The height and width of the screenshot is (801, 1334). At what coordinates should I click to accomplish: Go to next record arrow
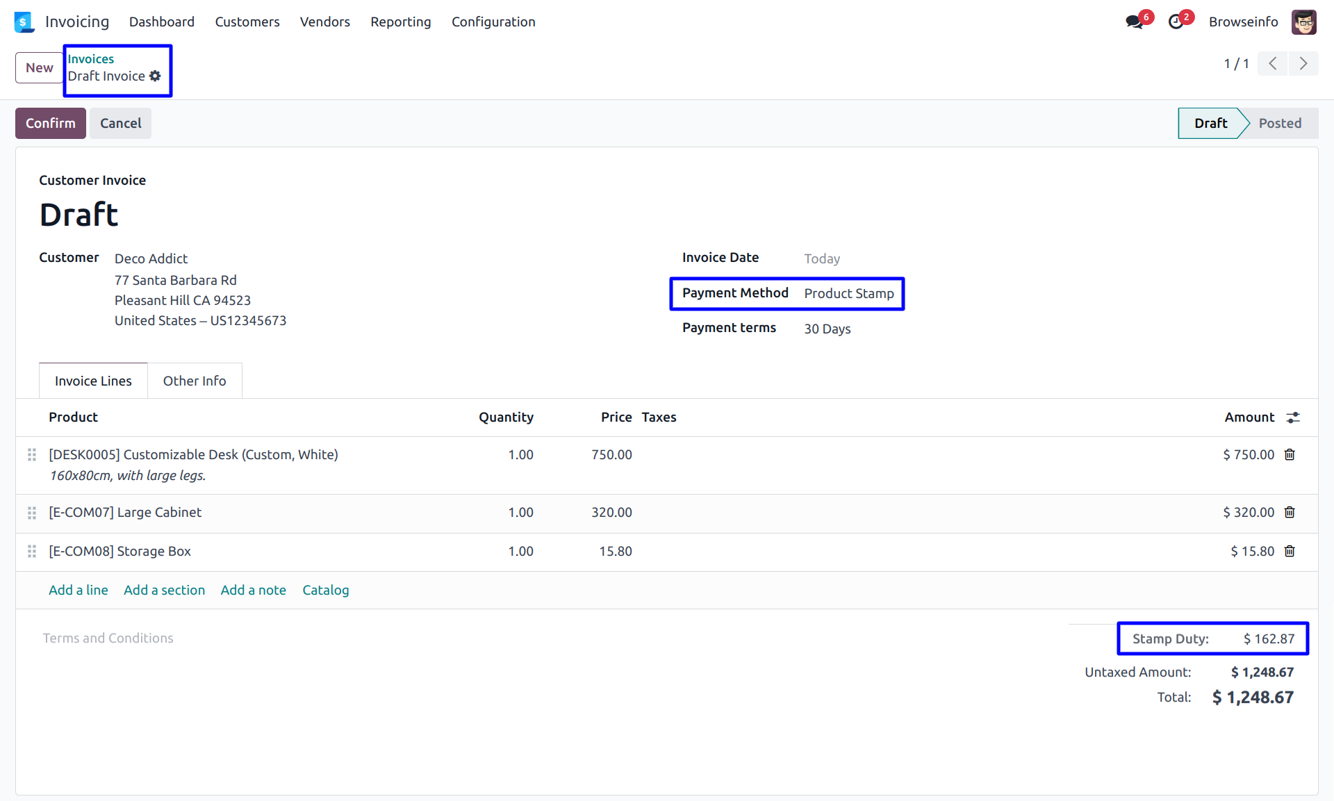coord(1303,64)
